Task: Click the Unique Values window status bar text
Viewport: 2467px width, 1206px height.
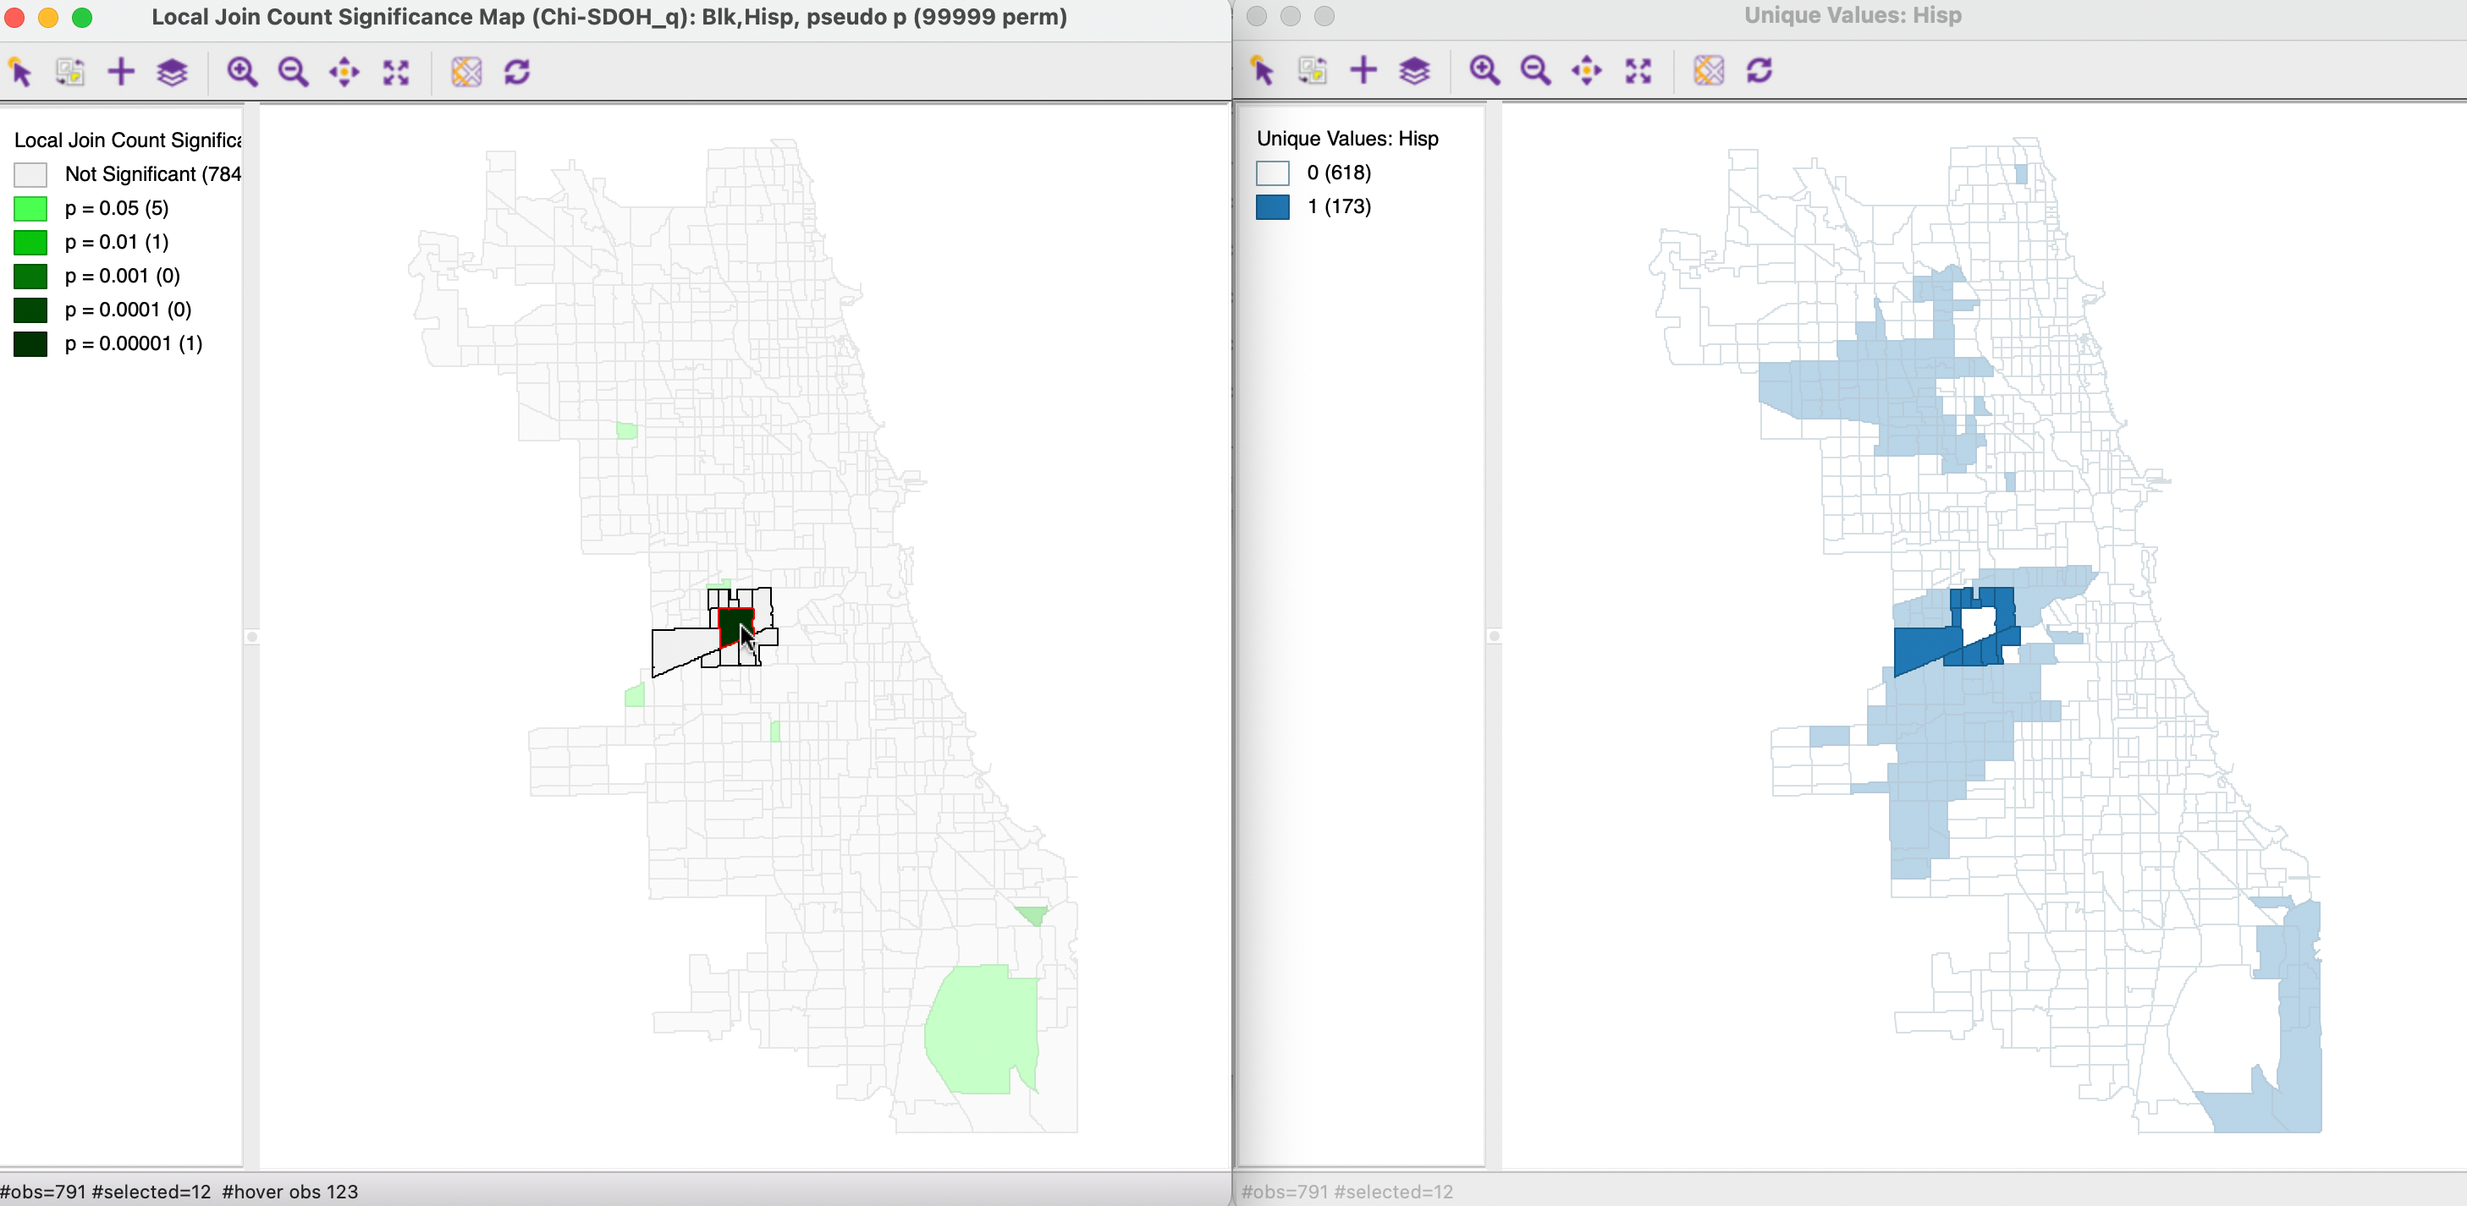Action: pos(1347,1192)
